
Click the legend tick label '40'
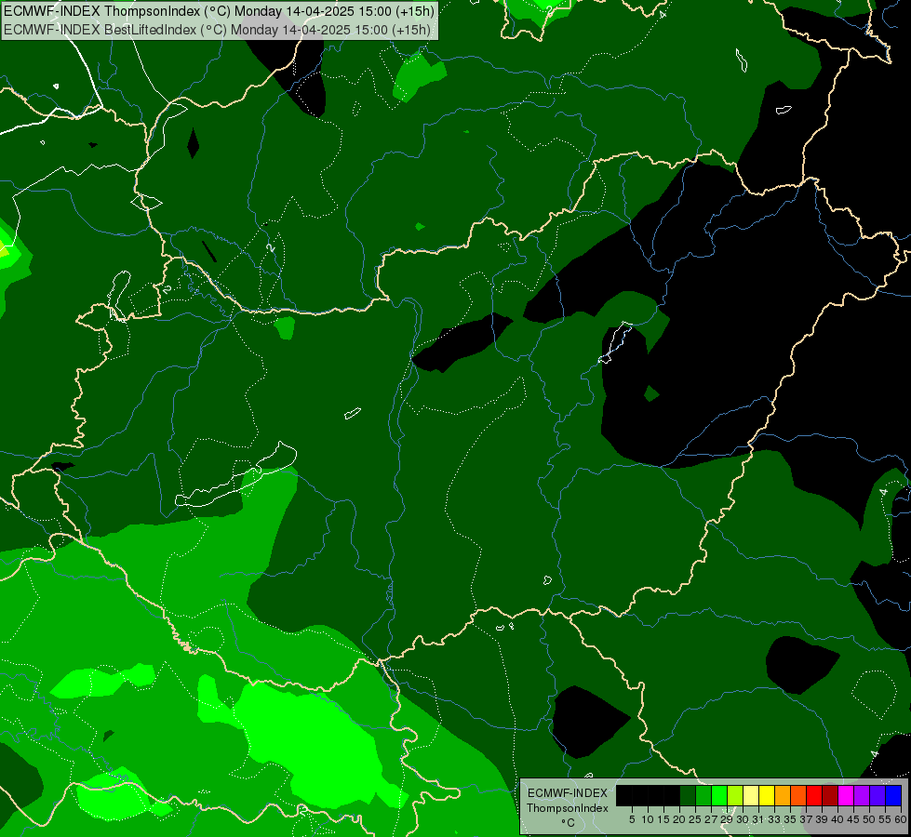tap(837, 819)
